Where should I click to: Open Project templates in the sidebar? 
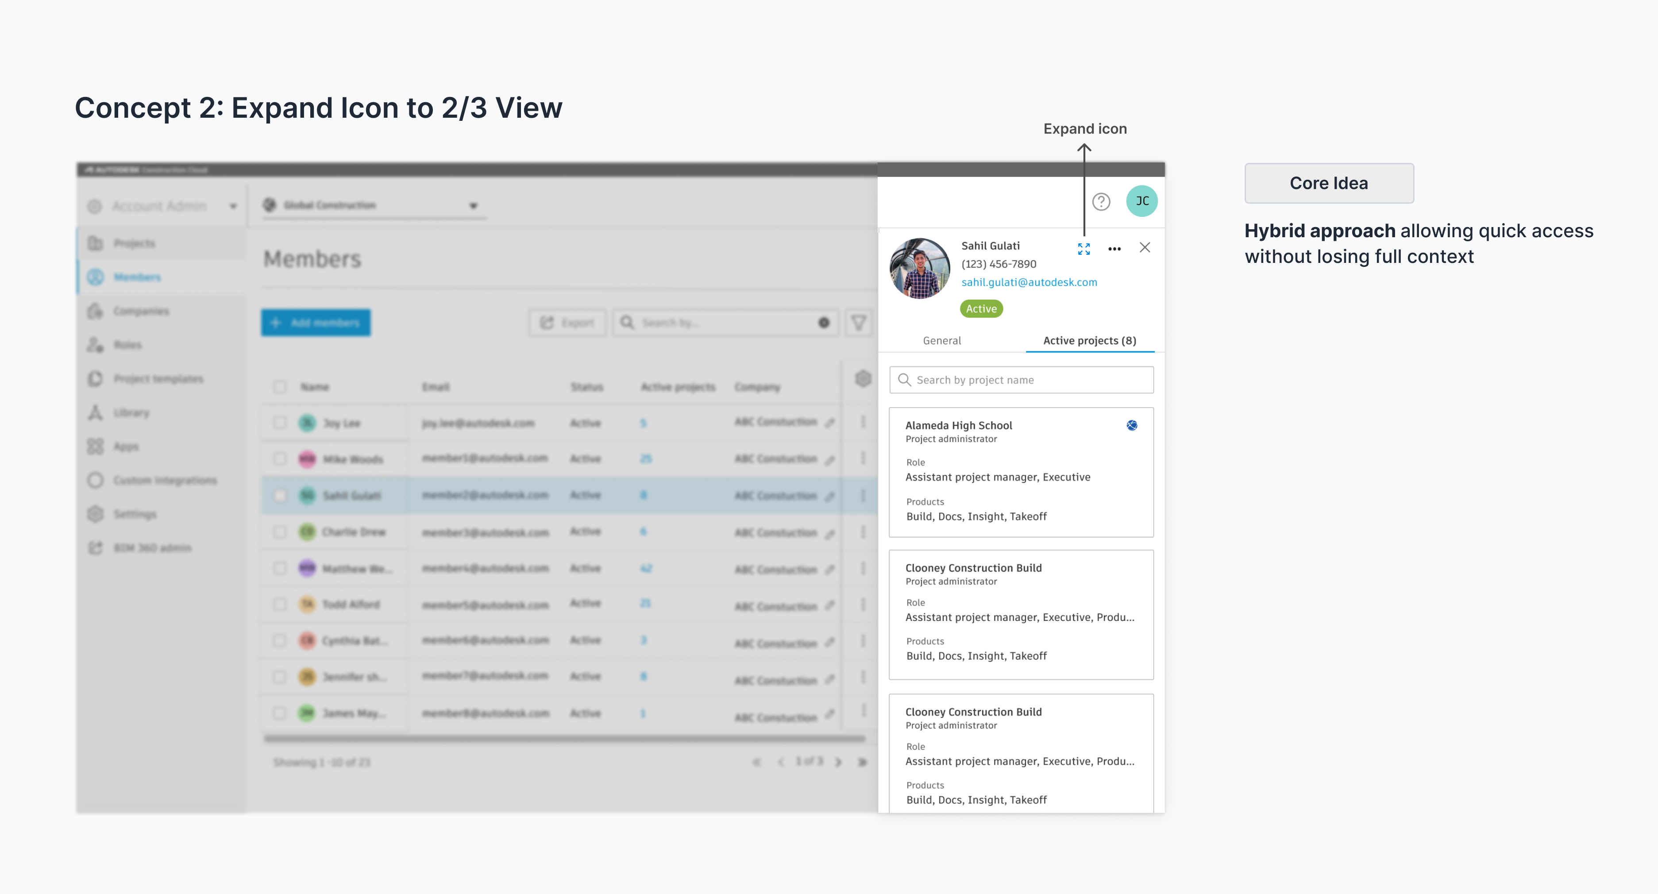(x=162, y=378)
